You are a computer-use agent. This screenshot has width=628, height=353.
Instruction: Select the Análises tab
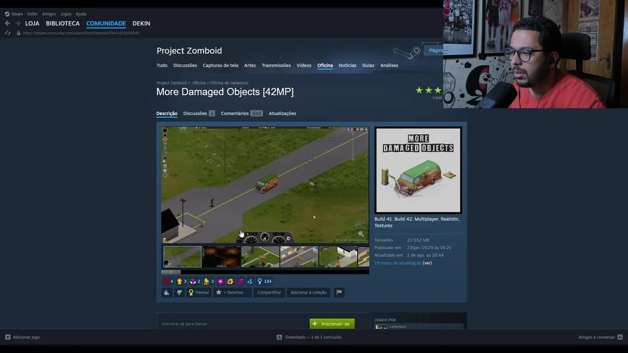pos(389,65)
